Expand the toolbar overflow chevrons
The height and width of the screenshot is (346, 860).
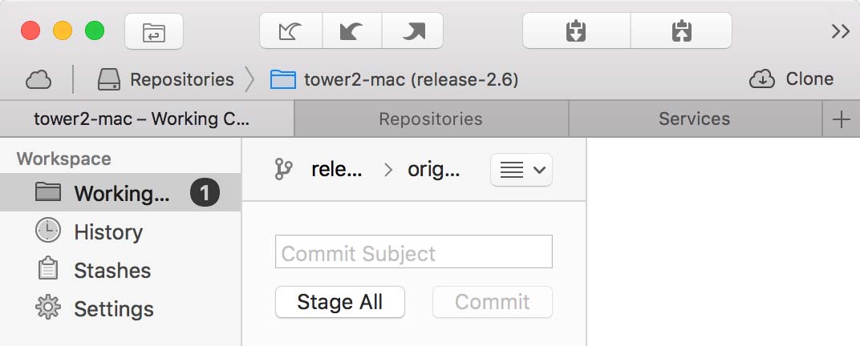(840, 31)
